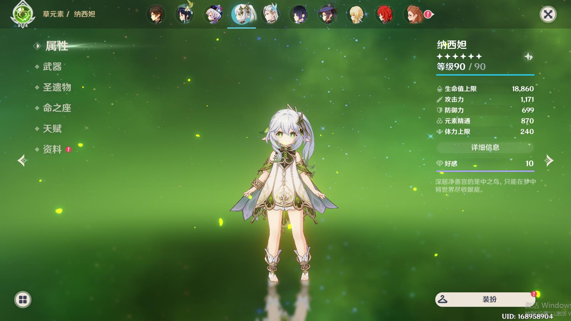Go to next character with right arrow
This screenshot has height=321, width=571.
click(x=549, y=160)
